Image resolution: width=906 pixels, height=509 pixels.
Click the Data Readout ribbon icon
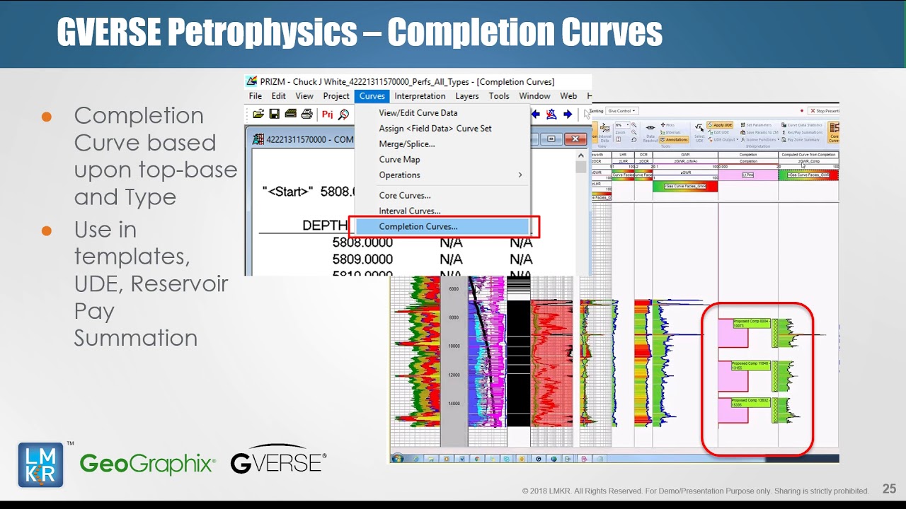click(650, 133)
